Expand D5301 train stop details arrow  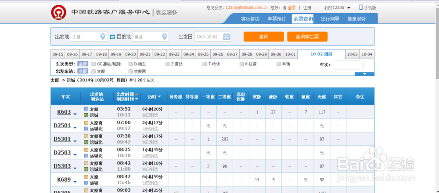click(75, 141)
